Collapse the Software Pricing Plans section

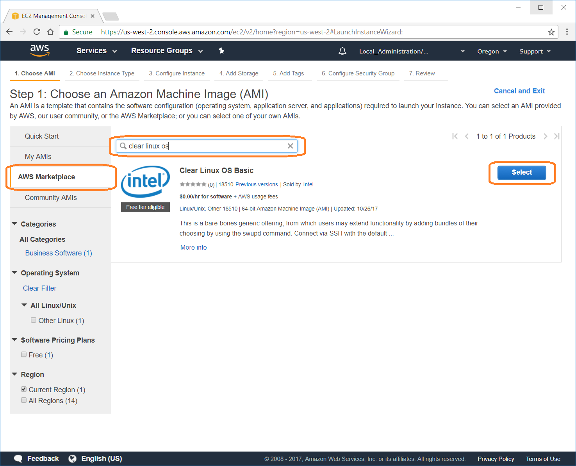pyautogui.click(x=14, y=340)
